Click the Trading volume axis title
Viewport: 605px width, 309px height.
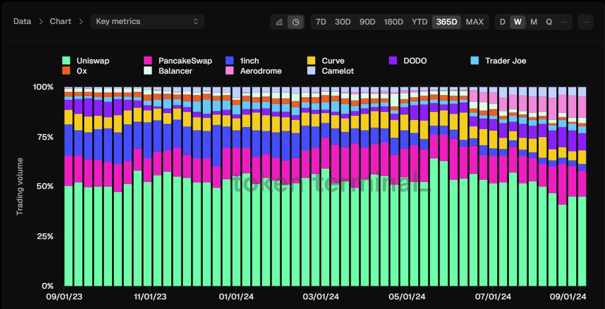[x=20, y=186]
